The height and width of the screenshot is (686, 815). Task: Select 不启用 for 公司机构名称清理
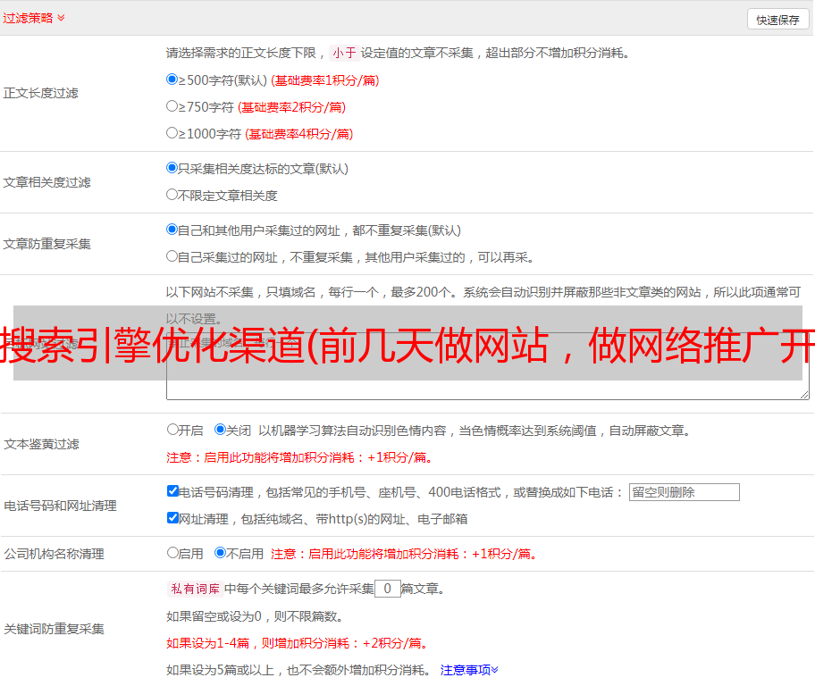[221, 553]
